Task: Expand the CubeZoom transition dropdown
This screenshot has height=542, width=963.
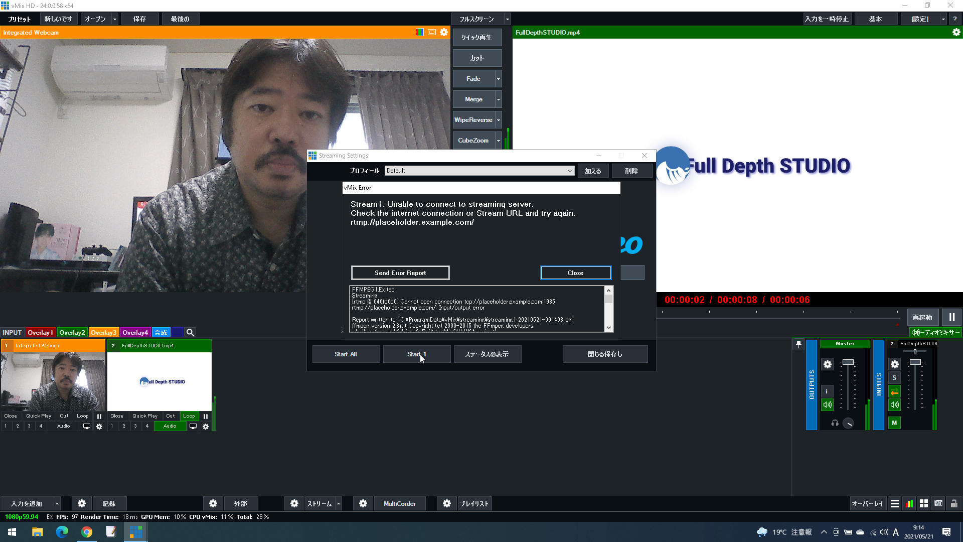Action: click(498, 141)
